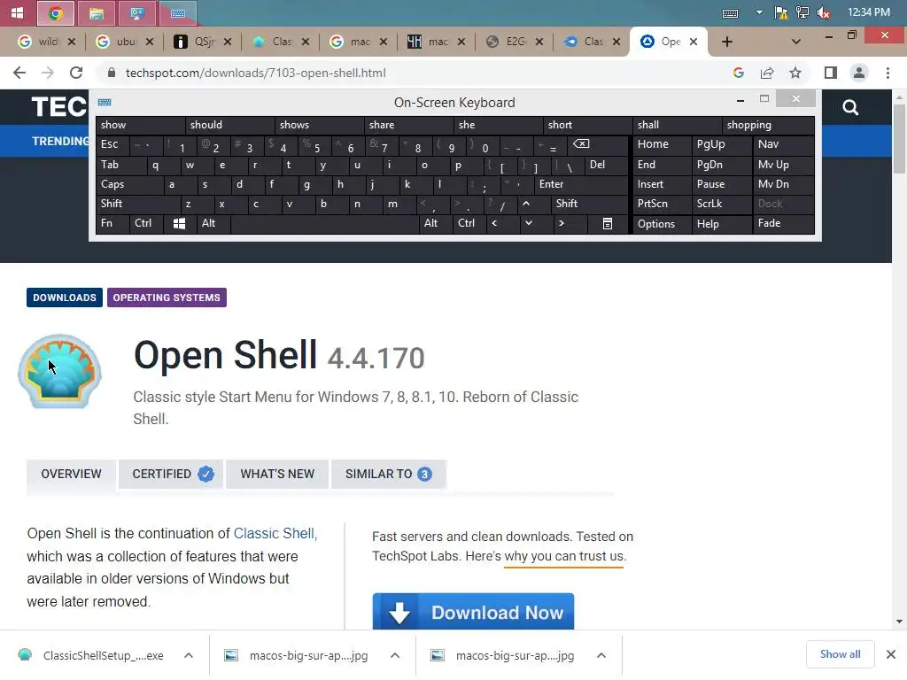Click the Enter key
This screenshot has width=907, height=680.
tap(580, 184)
